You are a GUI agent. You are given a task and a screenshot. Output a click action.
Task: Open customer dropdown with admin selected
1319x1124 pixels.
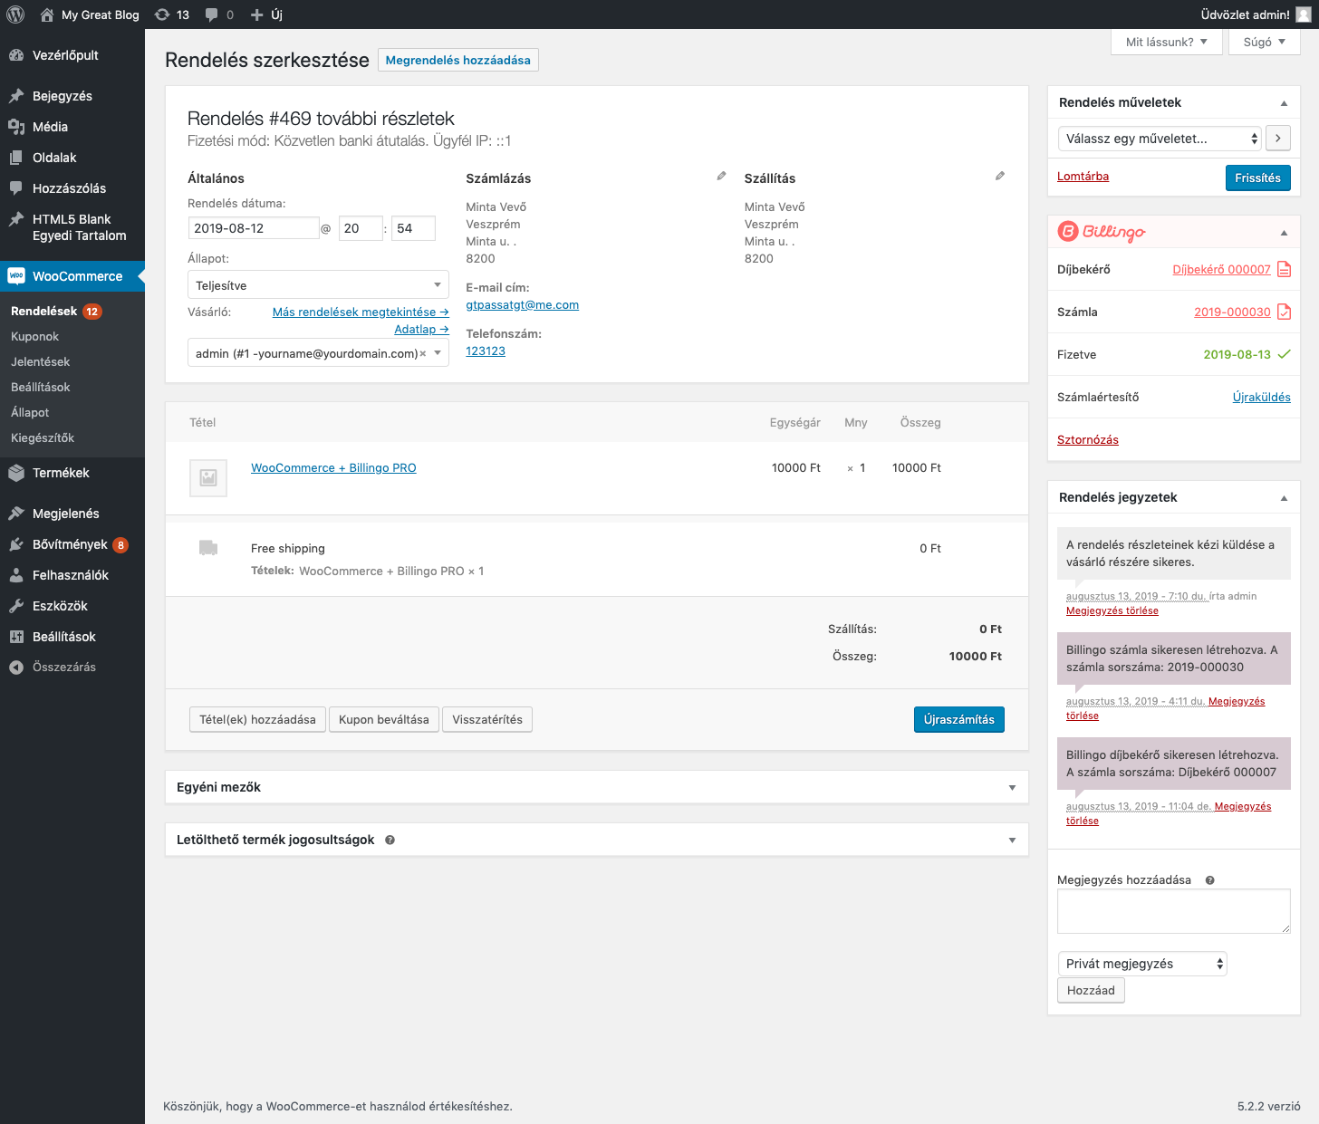pyautogui.click(x=318, y=353)
